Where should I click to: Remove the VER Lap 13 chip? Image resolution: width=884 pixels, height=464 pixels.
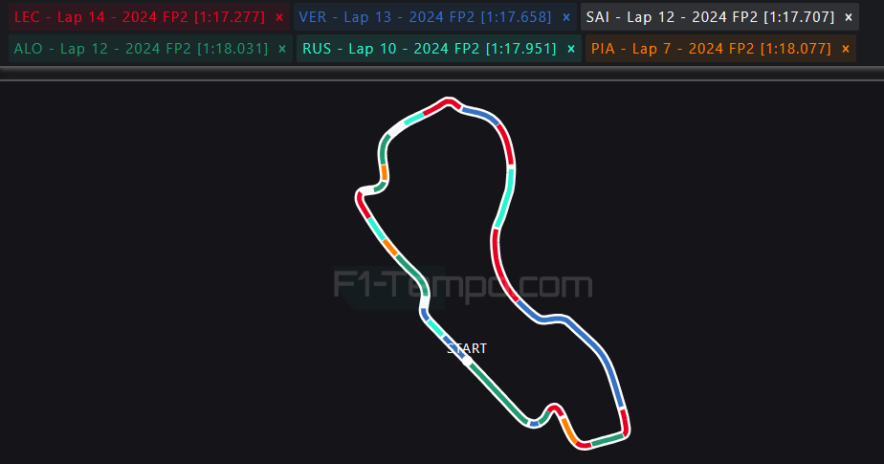[x=566, y=17]
